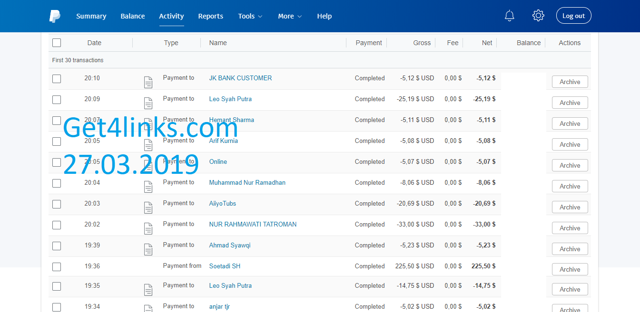640x312 pixels.
Task: Archive the NUR RAHMAWATI TATROMAN transaction
Action: [x=570, y=228]
